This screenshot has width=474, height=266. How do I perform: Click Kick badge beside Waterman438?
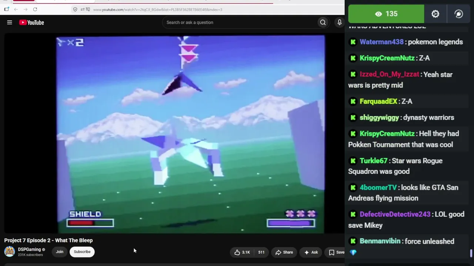[353, 42]
